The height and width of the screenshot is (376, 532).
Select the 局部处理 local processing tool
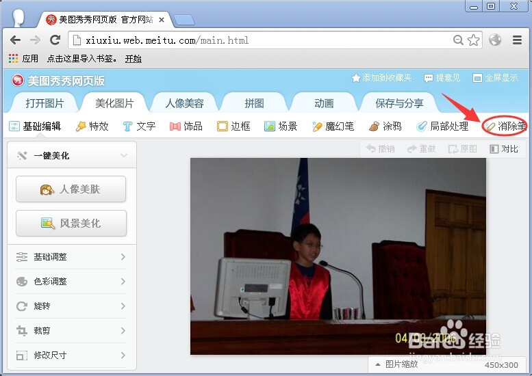pos(442,126)
